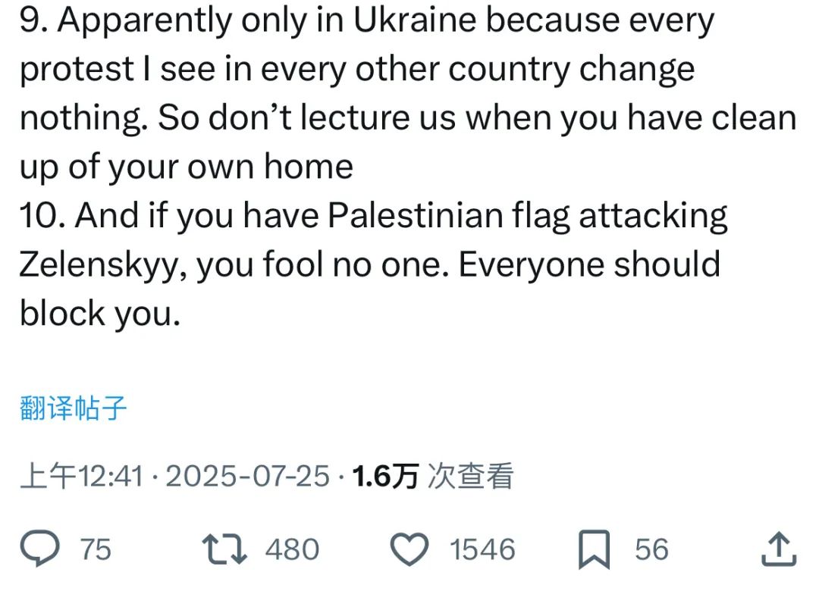Click the paragraph starting with '9. Apparently'
819x591 pixels.
point(408,93)
